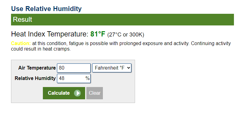The height and width of the screenshot is (114, 237).
Task: Click the Relative Humidity label
Action: point(35,78)
